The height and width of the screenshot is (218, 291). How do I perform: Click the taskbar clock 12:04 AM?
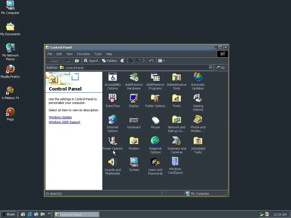tap(280, 215)
